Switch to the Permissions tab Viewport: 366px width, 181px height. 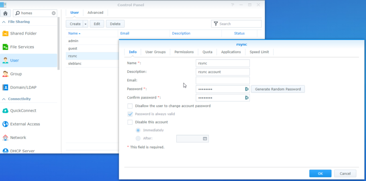pyautogui.click(x=184, y=52)
